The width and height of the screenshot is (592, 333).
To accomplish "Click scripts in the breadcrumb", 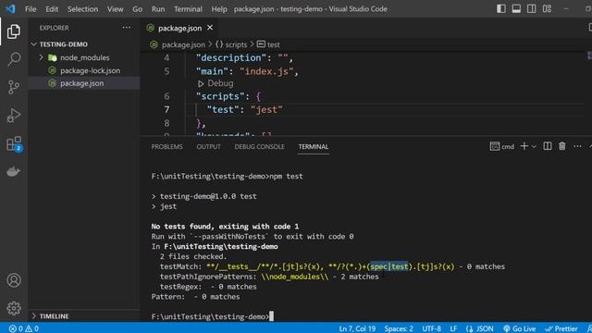I will pyautogui.click(x=231, y=44).
